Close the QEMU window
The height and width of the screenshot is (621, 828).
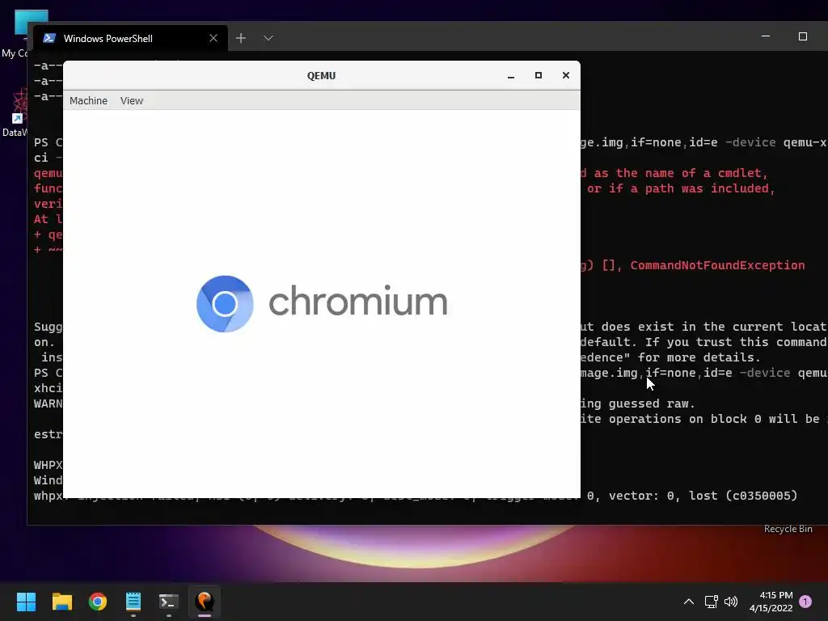pos(565,75)
